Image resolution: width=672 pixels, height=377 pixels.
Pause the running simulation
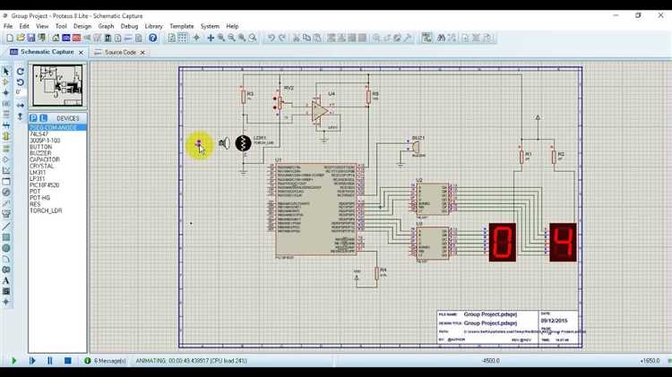tap(49, 361)
